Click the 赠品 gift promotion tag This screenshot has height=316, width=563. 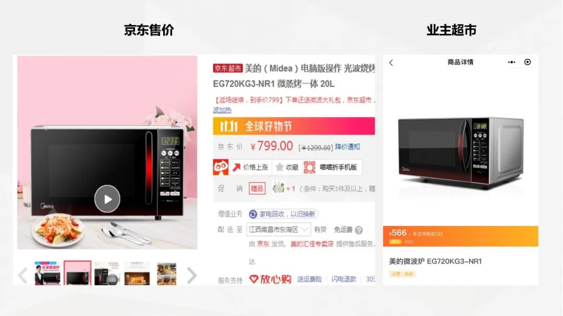pyautogui.click(x=257, y=188)
